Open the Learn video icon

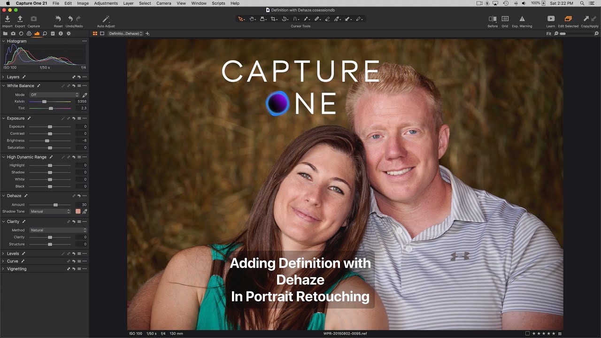pyautogui.click(x=551, y=19)
